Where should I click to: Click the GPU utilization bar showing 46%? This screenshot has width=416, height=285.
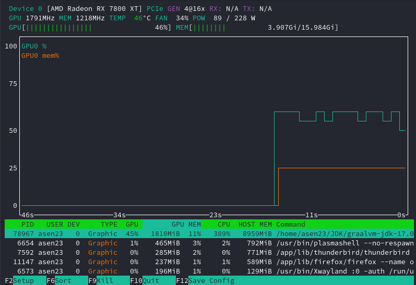click(x=90, y=28)
